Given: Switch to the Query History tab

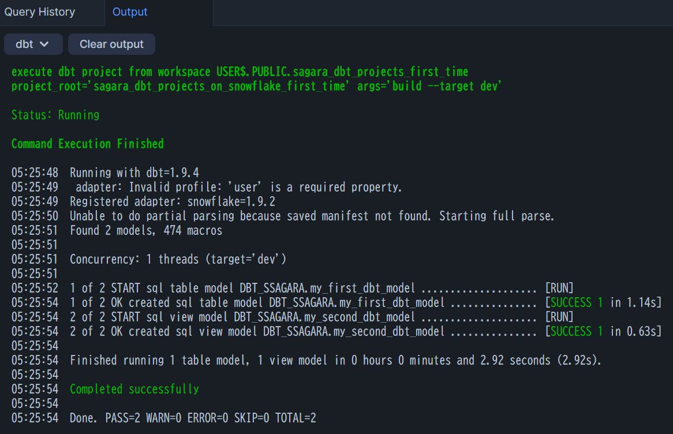Looking at the screenshot, I should coord(39,12).
